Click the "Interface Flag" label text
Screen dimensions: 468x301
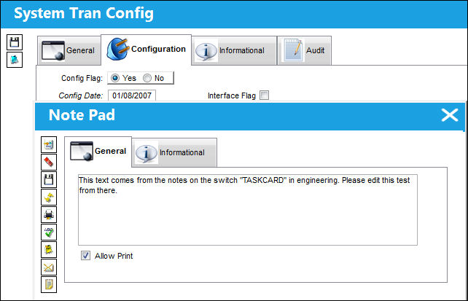click(x=232, y=95)
